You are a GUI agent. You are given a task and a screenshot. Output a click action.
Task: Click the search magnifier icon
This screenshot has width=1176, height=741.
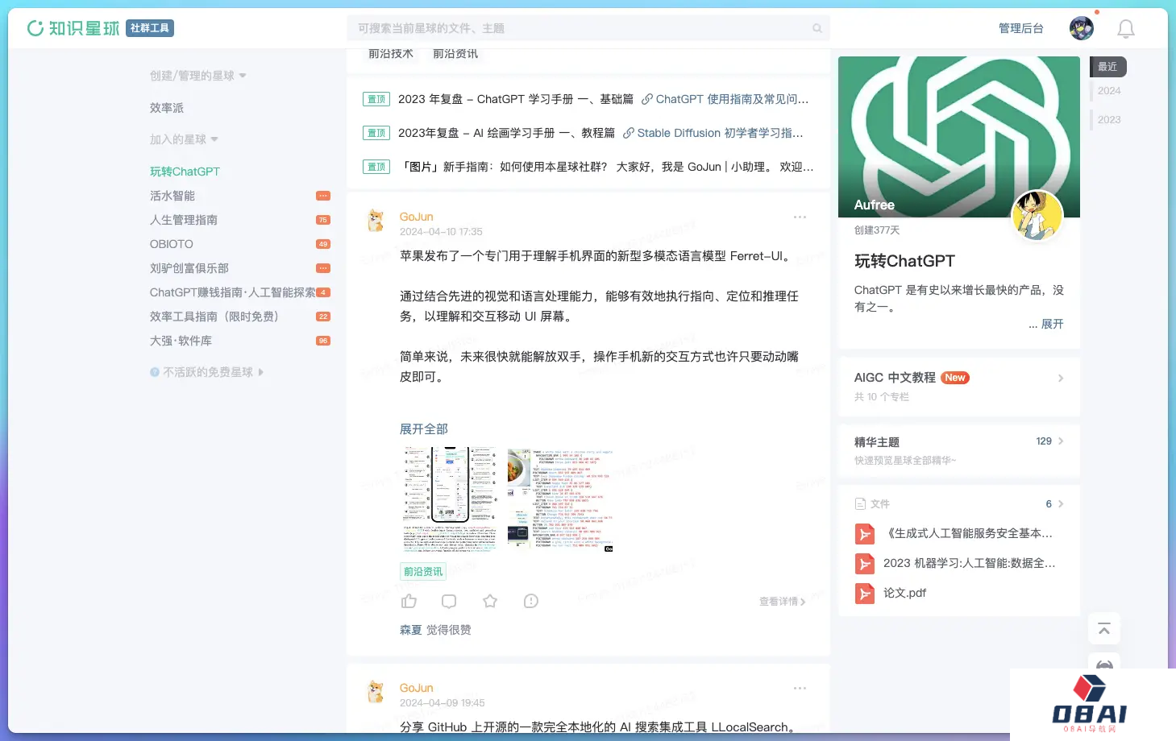click(817, 28)
